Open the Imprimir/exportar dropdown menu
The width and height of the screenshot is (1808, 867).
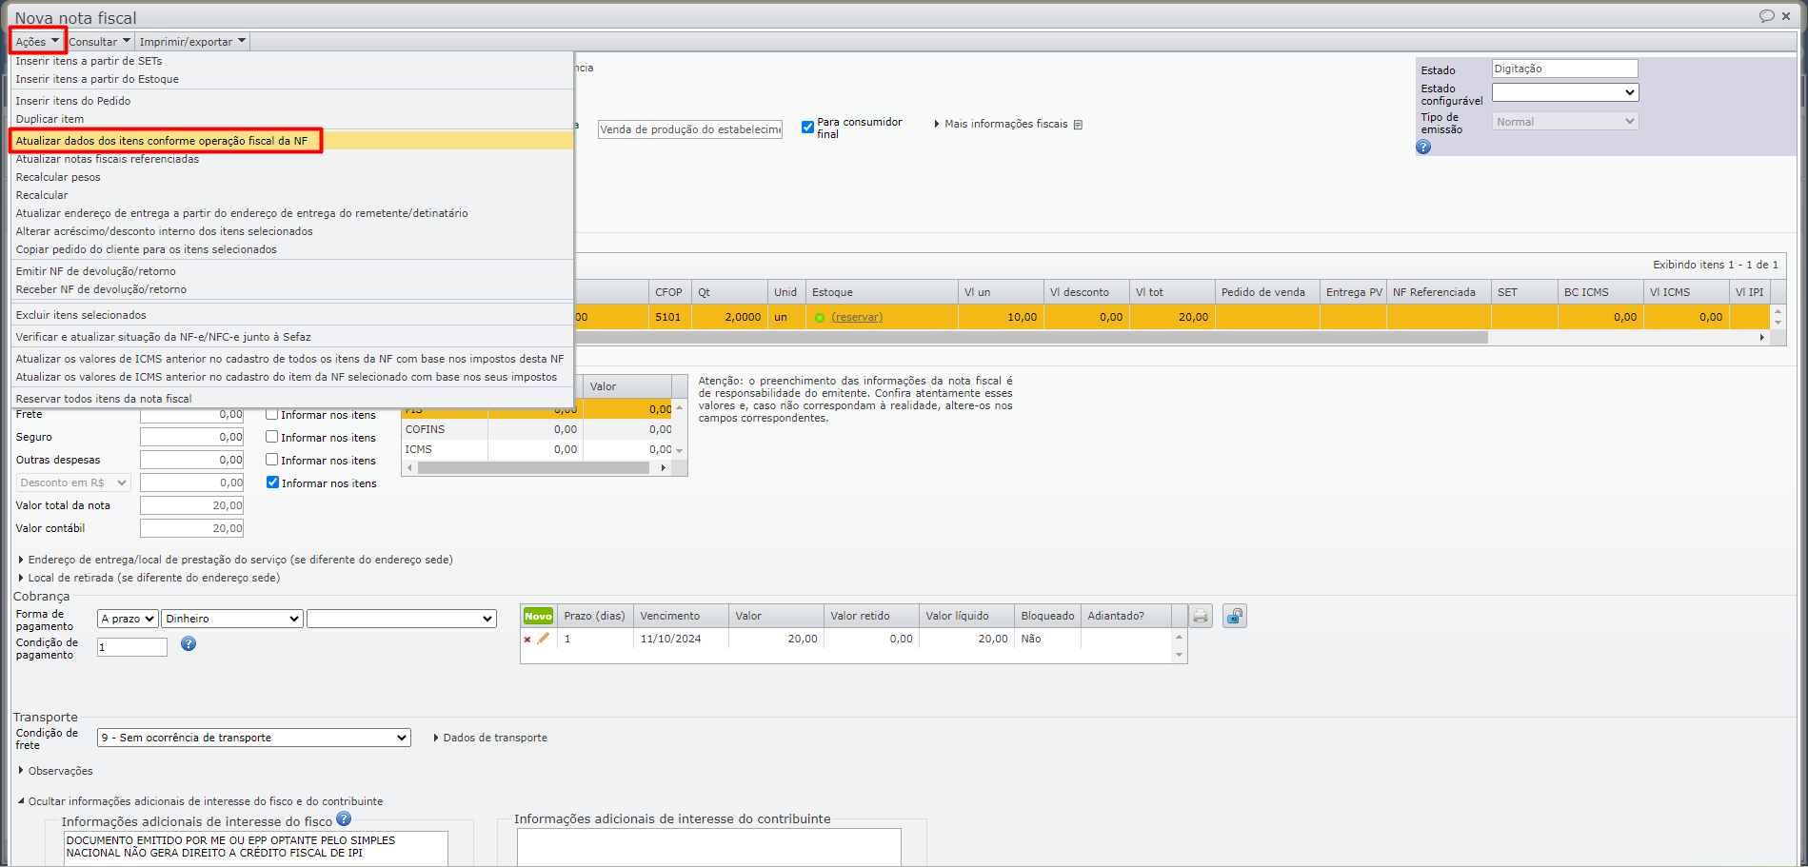click(x=192, y=41)
